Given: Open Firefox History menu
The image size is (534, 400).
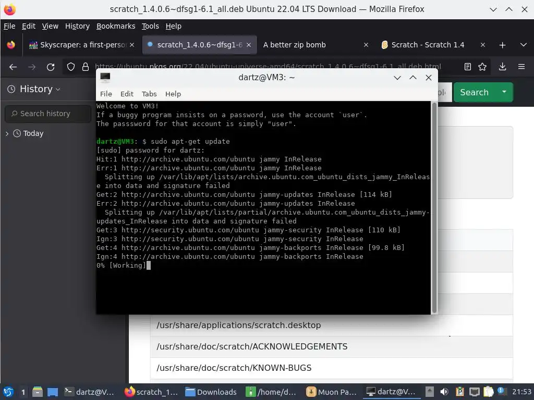Looking at the screenshot, I should (77, 26).
